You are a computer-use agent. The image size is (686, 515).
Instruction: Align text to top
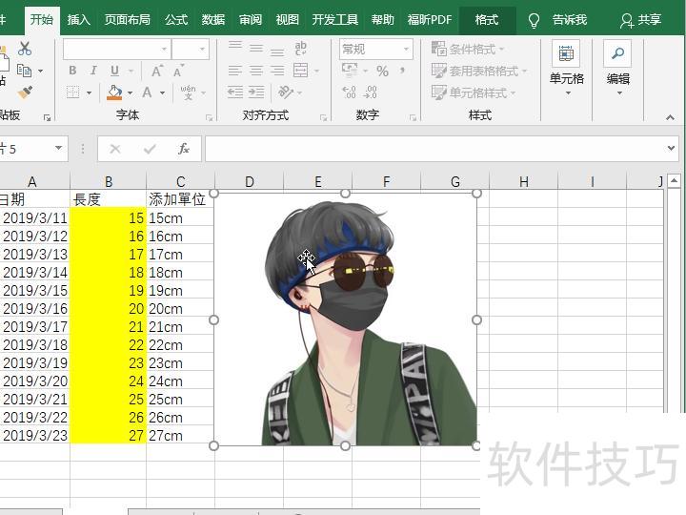(x=235, y=46)
